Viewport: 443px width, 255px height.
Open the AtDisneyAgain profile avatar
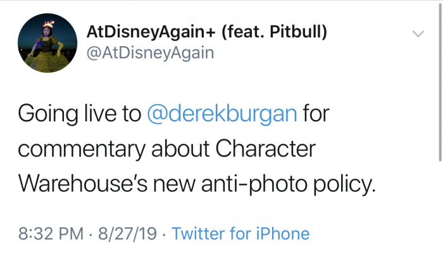pos(47,43)
